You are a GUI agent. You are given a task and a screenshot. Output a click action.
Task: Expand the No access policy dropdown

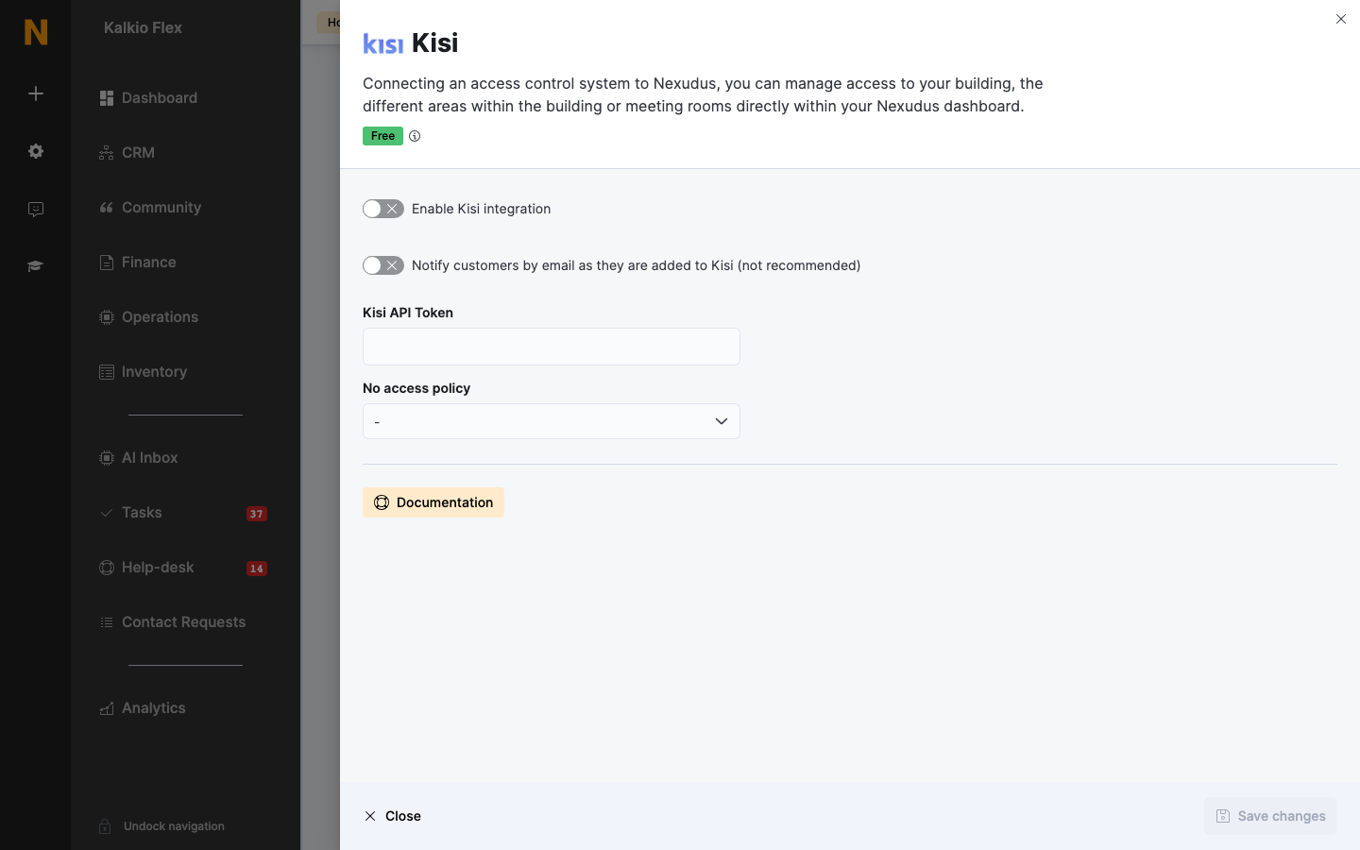(552, 421)
